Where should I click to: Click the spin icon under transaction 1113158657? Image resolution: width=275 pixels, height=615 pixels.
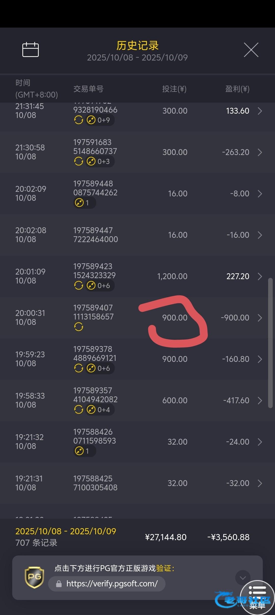(78, 327)
